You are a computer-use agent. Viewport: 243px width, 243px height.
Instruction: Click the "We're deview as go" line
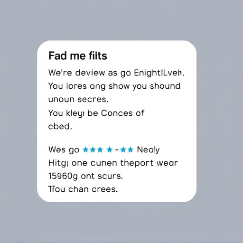point(90,73)
